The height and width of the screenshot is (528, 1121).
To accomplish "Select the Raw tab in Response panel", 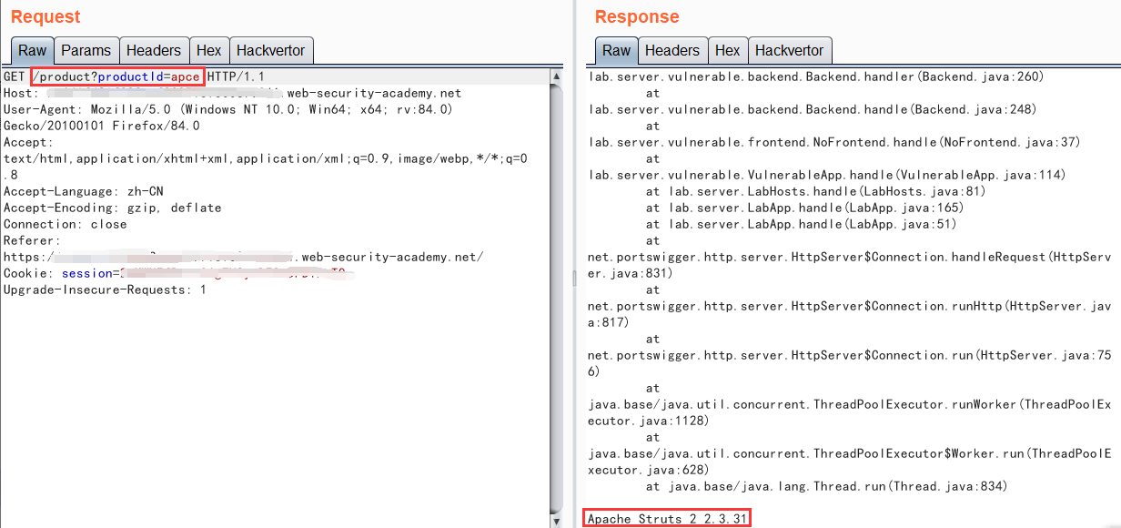I will click(x=616, y=51).
